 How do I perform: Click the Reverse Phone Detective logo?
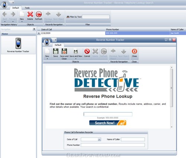(x=108, y=80)
